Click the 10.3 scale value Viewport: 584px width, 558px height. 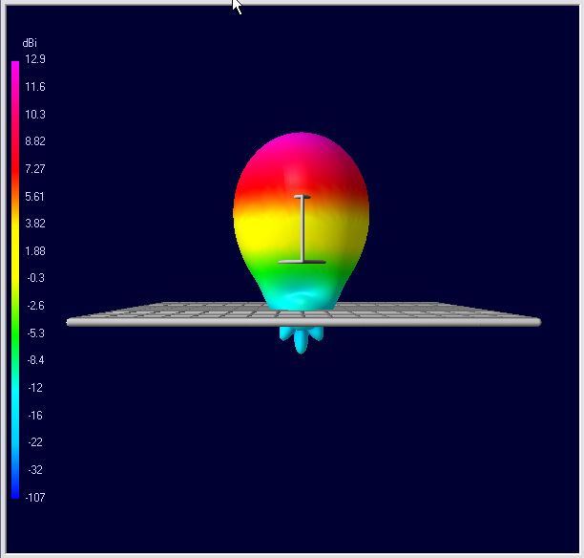35,114
